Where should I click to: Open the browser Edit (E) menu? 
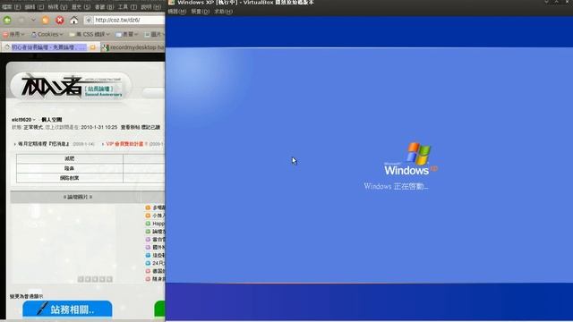click(x=34, y=7)
